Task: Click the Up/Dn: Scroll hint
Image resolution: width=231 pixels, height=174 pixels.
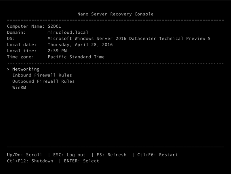Action: [24, 155]
